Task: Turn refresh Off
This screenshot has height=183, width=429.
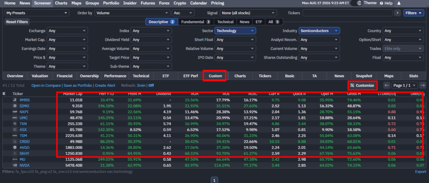Action: pyautogui.click(x=151, y=85)
